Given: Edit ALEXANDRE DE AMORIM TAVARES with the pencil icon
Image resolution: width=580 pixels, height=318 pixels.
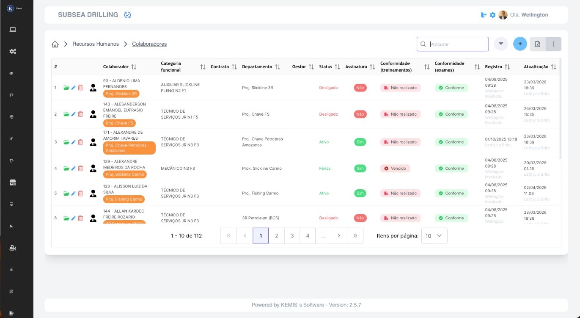Looking at the screenshot, I should pos(73,142).
